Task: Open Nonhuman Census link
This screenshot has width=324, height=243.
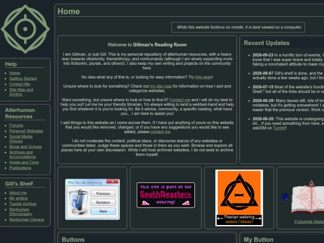Action: pyautogui.click(x=26, y=220)
